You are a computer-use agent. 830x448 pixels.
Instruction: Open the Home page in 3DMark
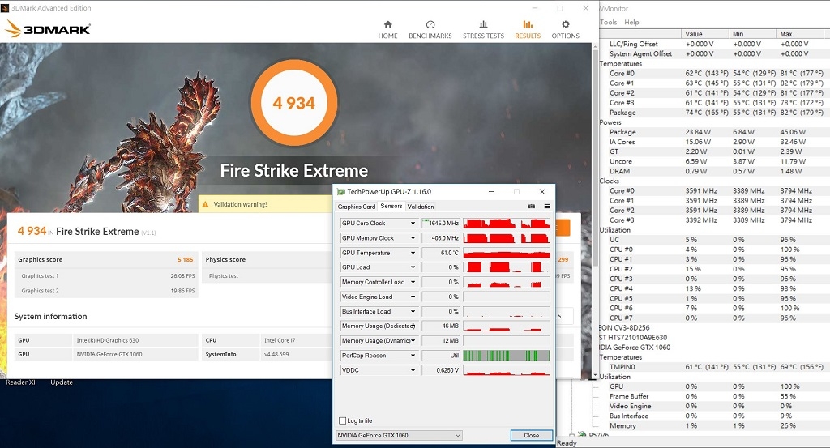point(387,30)
